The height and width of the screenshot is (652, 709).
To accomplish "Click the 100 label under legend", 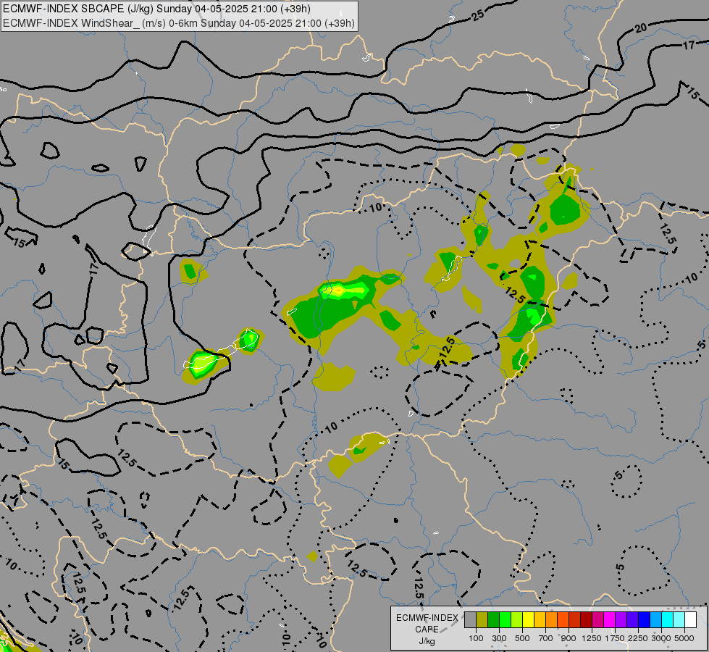I will 476,638.
